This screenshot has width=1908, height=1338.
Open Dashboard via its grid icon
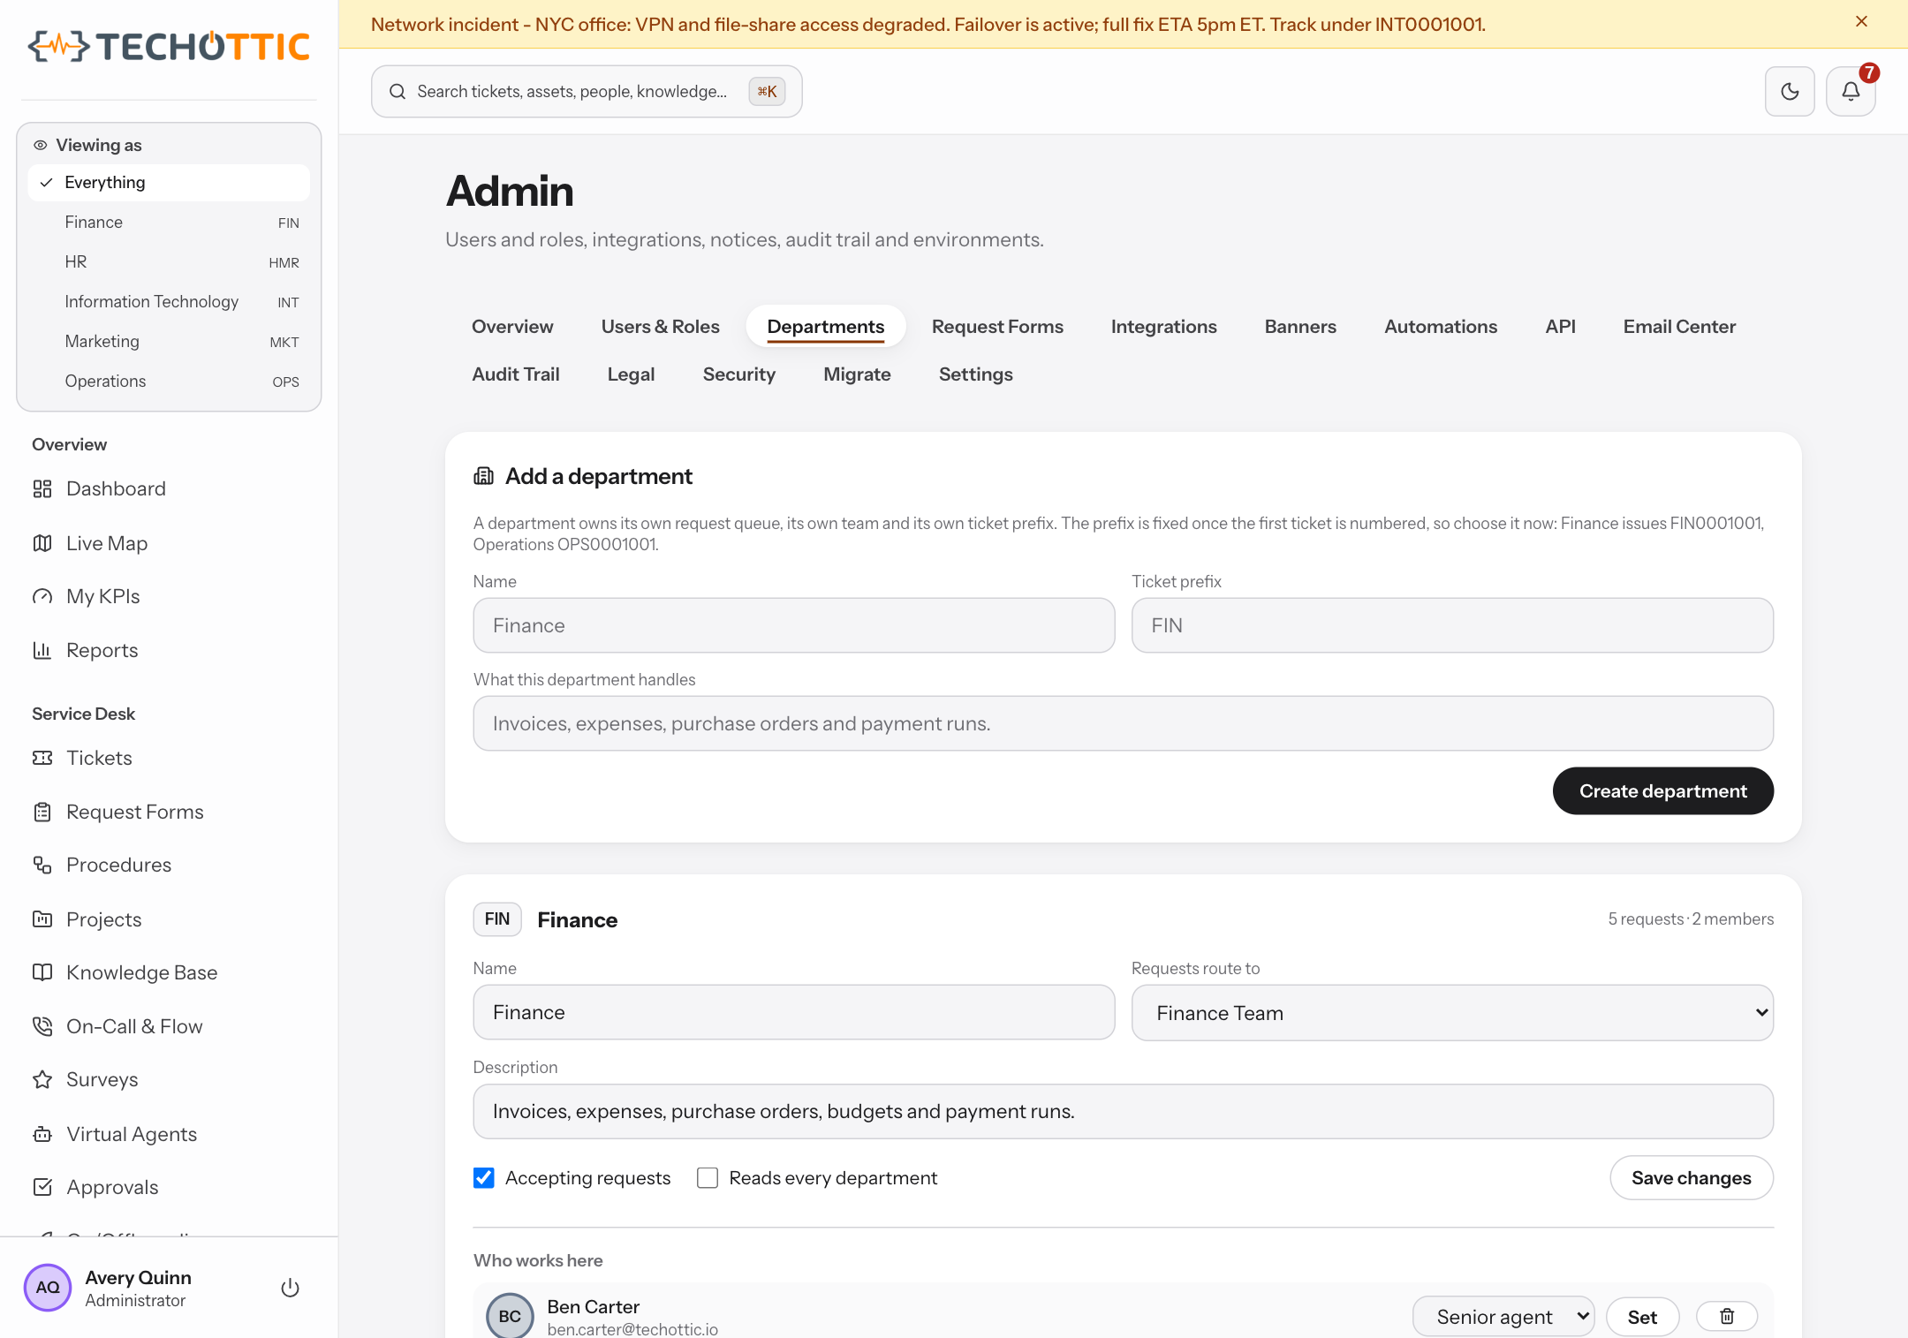tap(42, 488)
